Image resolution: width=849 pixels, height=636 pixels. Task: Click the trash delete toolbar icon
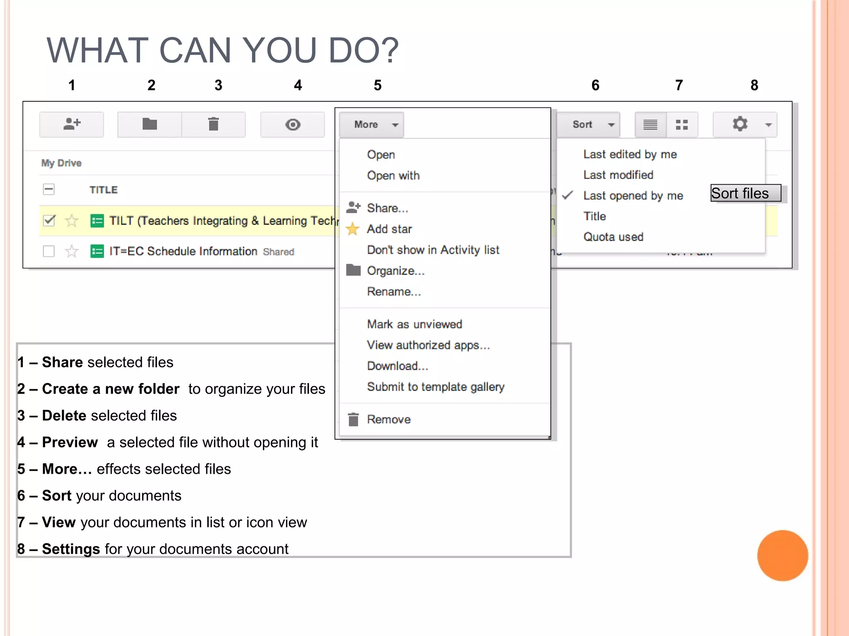tap(213, 124)
